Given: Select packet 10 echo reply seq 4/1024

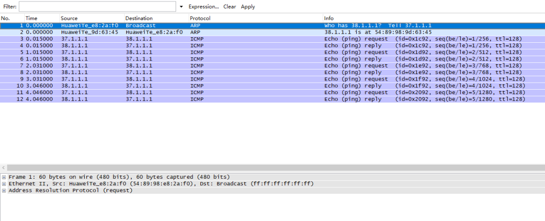Looking at the screenshot, I should click(272, 86).
